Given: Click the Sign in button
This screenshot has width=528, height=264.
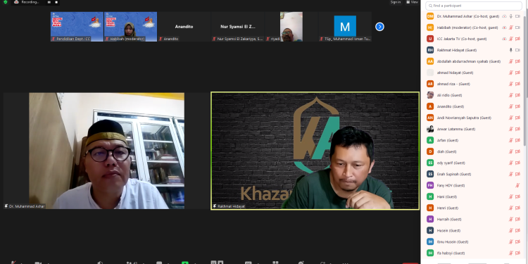Looking at the screenshot, I should point(396,2).
